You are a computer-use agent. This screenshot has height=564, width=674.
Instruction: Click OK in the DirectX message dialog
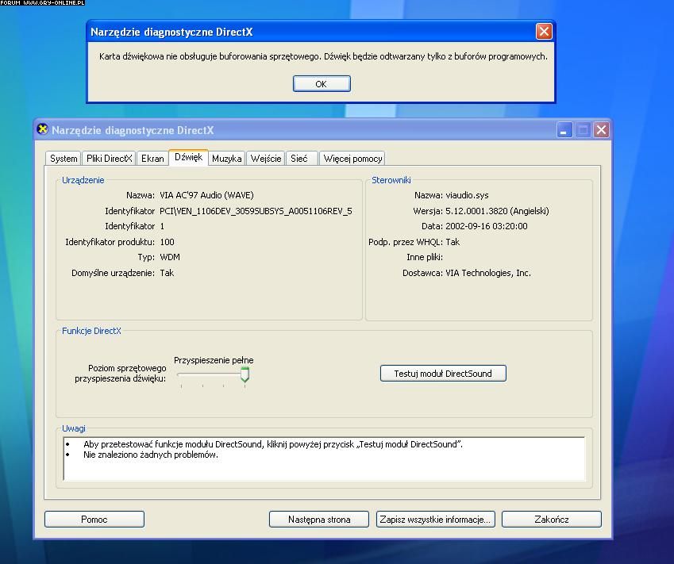coord(322,84)
